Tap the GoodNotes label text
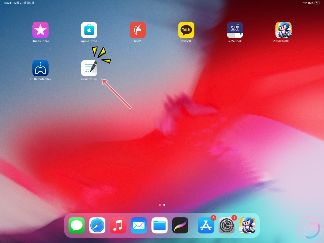324x243 pixels. (89, 79)
